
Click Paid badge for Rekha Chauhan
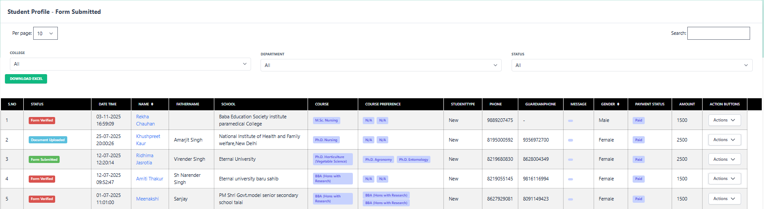point(638,120)
